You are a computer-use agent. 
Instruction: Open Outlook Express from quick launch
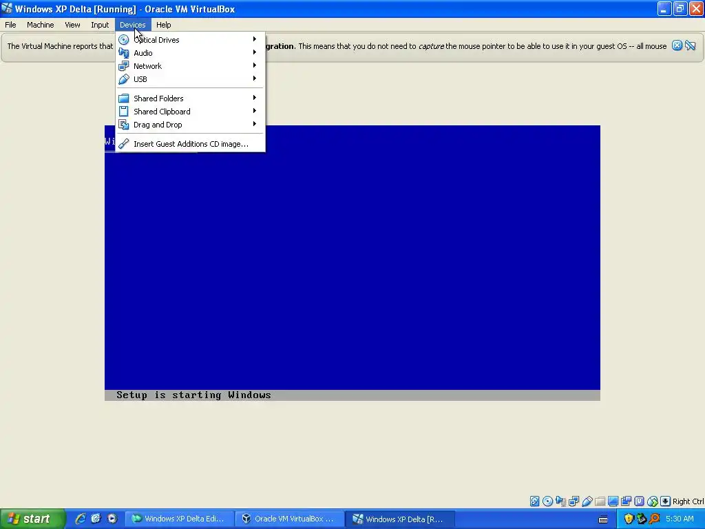click(x=96, y=519)
